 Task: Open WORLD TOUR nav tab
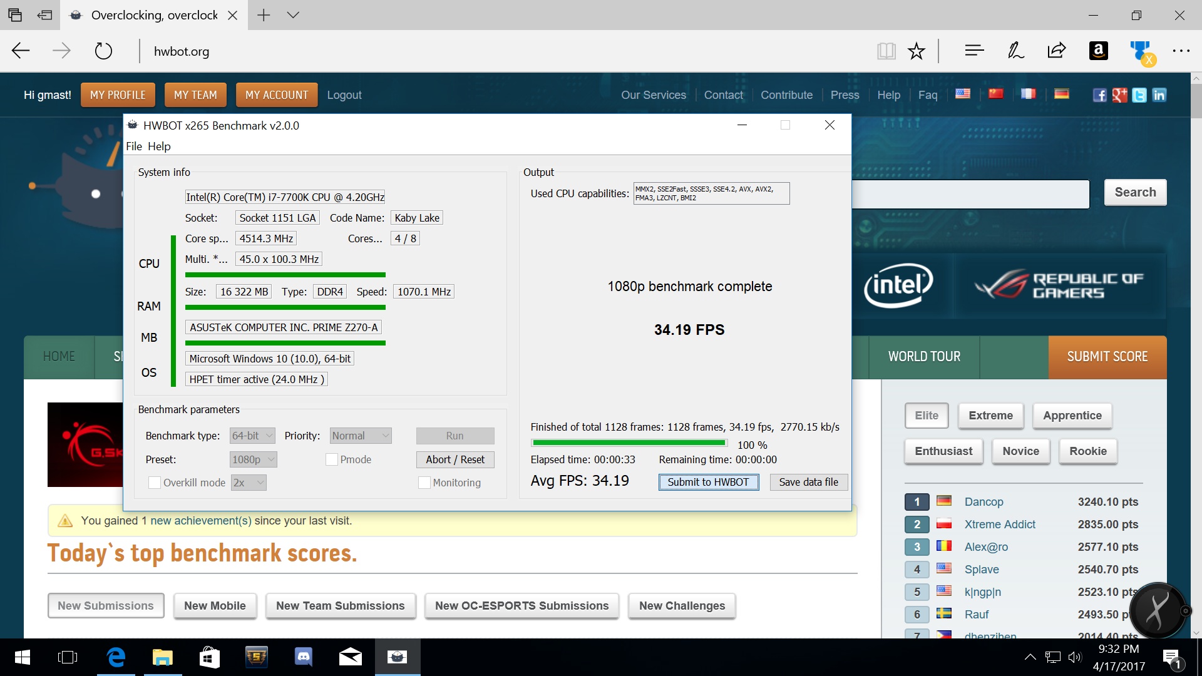(x=924, y=357)
